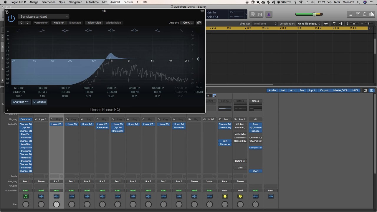Adjust the master volume slider
This screenshot has width=377, height=212.
(x=314, y=14)
